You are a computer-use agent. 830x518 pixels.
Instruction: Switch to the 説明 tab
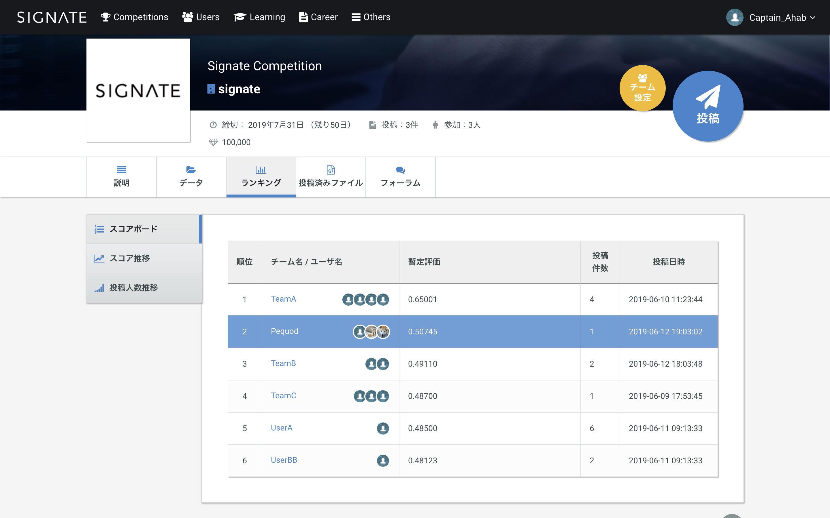click(x=121, y=177)
